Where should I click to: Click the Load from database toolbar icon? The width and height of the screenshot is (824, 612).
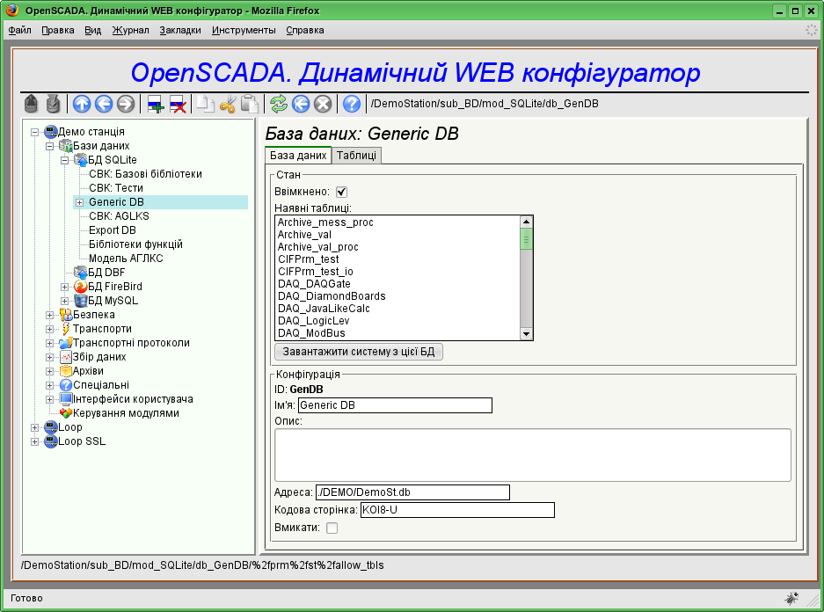pos(31,104)
